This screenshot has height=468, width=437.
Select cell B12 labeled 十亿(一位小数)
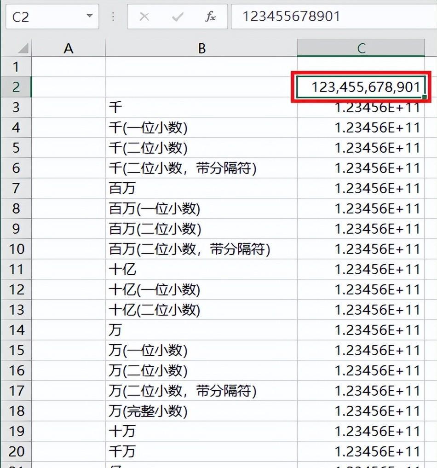pos(201,289)
